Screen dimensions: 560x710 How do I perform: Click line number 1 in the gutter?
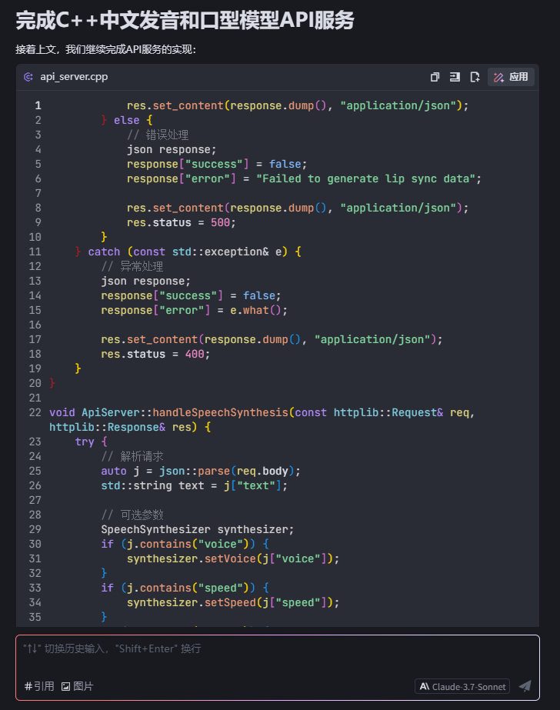point(38,105)
